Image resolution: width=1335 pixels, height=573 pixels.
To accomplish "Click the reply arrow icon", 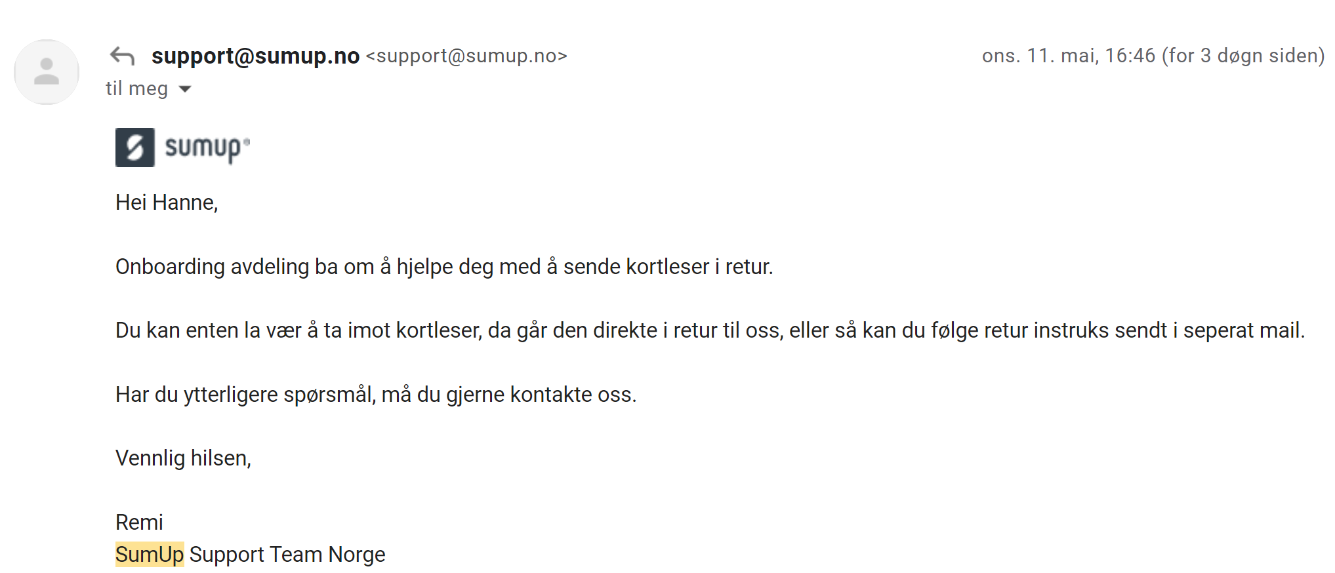I will click(122, 56).
